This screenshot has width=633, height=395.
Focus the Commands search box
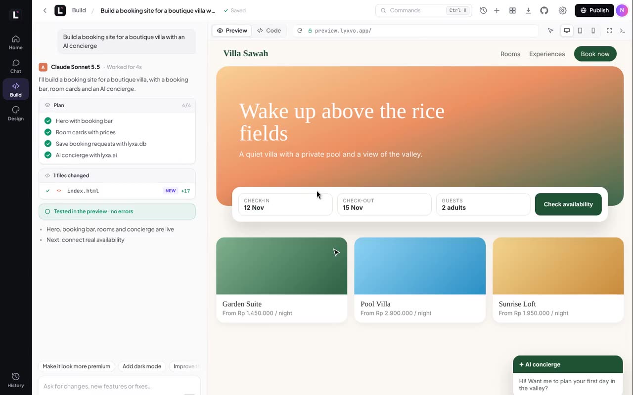pos(424,10)
